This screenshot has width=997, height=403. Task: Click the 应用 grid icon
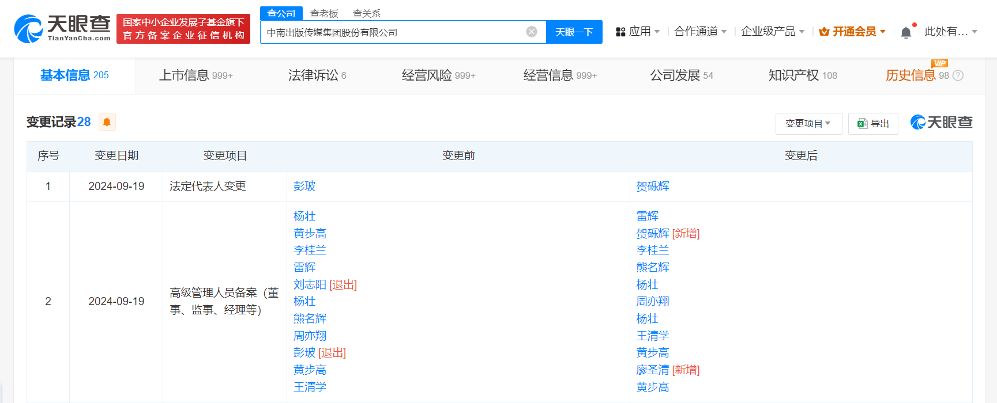click(x=620, y=32)
